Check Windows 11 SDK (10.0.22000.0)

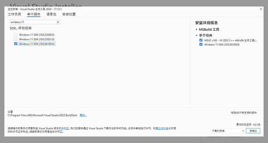pyautogui.click(x=16, y=34)
